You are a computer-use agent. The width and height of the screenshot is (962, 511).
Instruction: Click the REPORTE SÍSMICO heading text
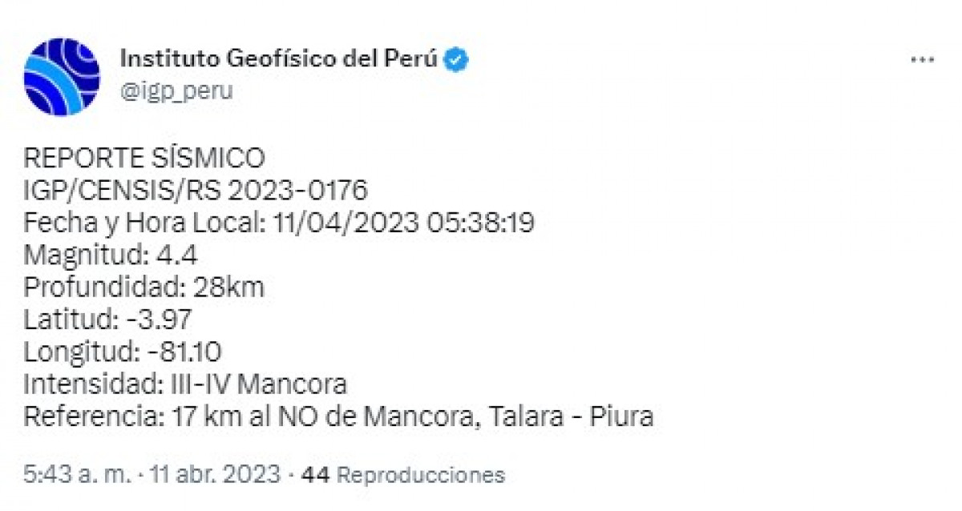[x=143, y=158]
